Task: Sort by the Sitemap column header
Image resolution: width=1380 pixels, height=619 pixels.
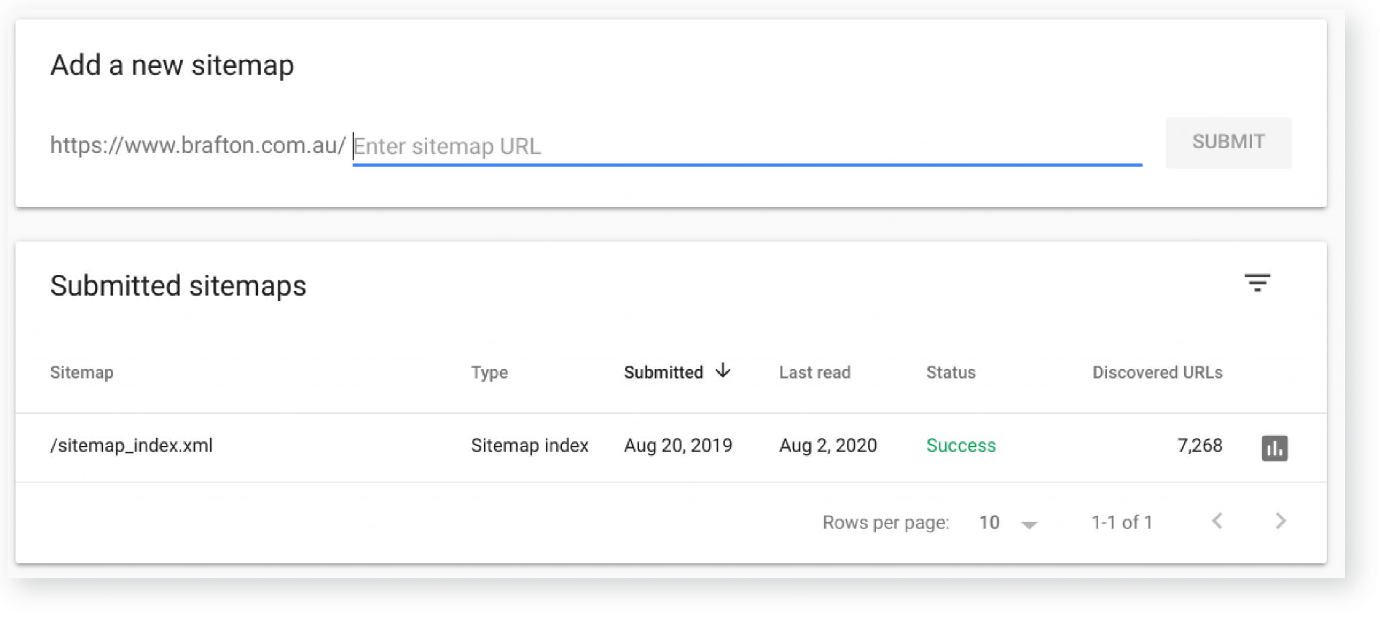Action: (x=82, y=372)
